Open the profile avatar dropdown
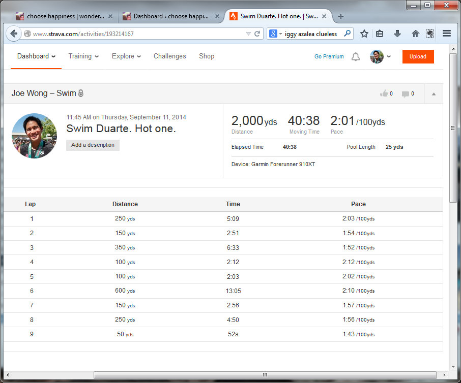 (381, 57)
